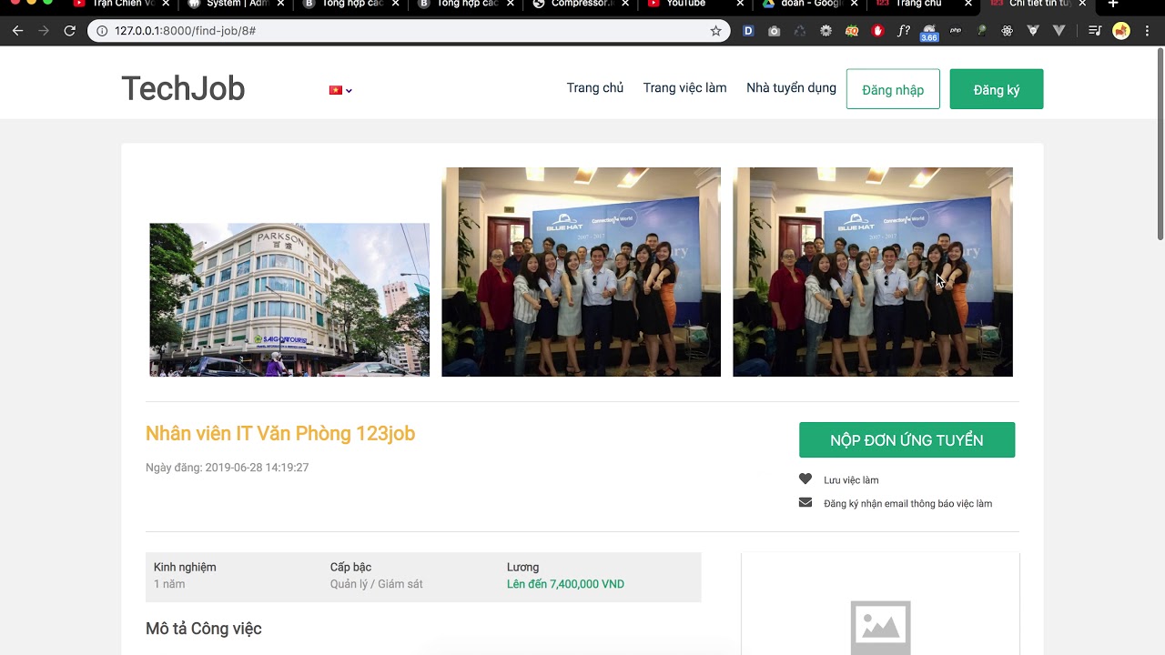Click the posting date 2019-06-28 14:19:27

257,468
